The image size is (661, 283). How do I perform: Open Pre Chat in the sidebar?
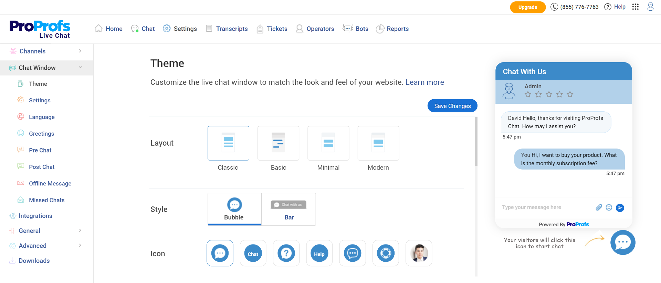pyautogui.click(x=40, y=150)
